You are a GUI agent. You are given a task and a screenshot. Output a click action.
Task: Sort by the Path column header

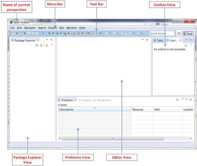168,109
